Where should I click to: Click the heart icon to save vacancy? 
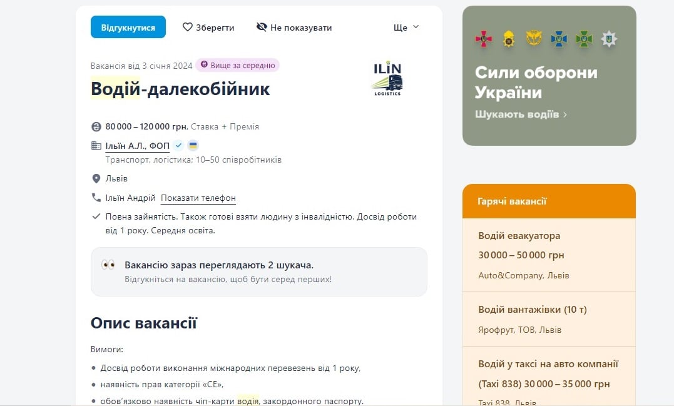point(187,28)
